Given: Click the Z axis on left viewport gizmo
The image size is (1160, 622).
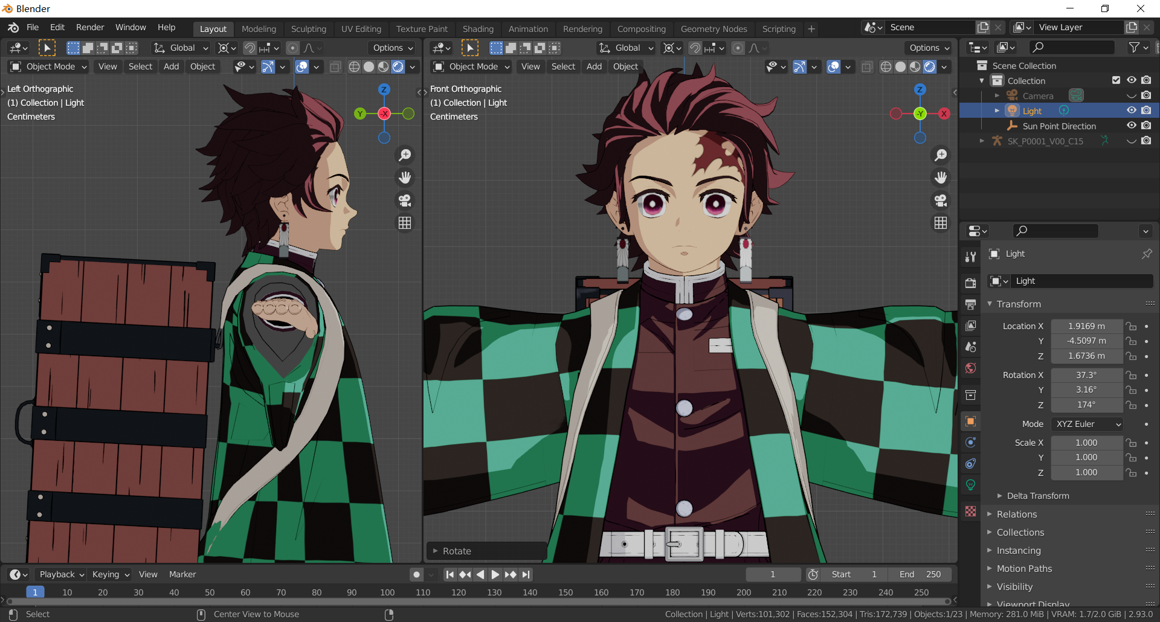Looking at the screenshot, I should [x=384, y=89].
